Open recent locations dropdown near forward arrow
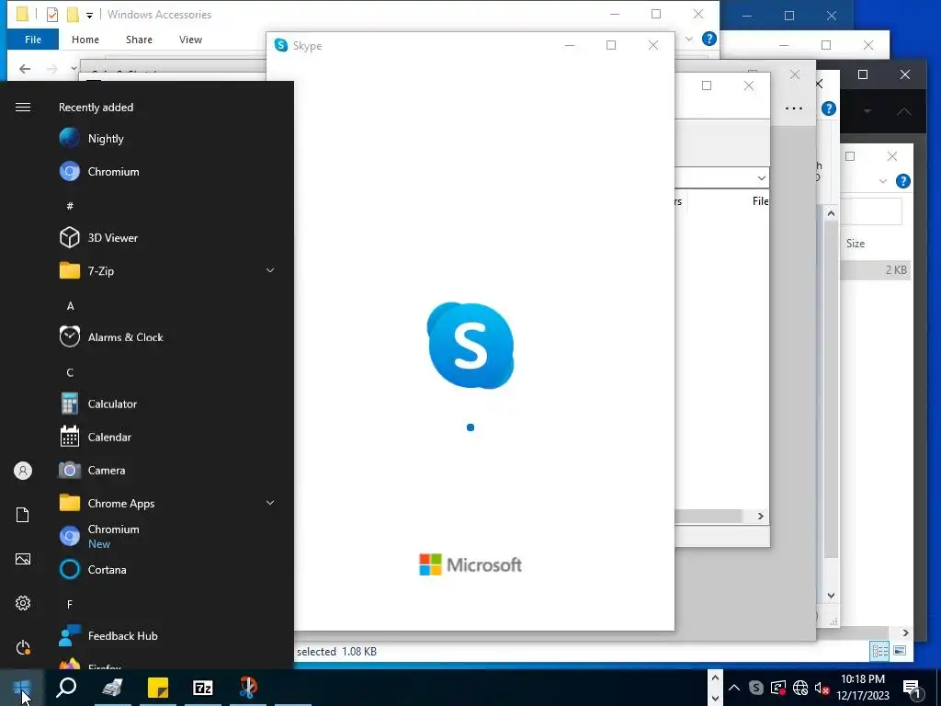941x706 pixels. point(74,69)
